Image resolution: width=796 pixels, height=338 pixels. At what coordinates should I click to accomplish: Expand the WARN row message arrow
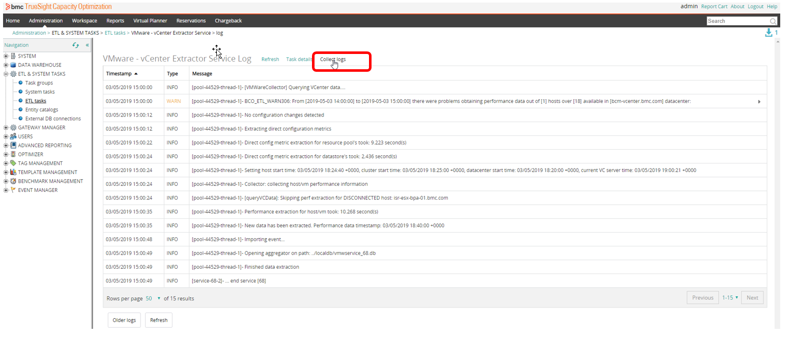click(759, 102)
